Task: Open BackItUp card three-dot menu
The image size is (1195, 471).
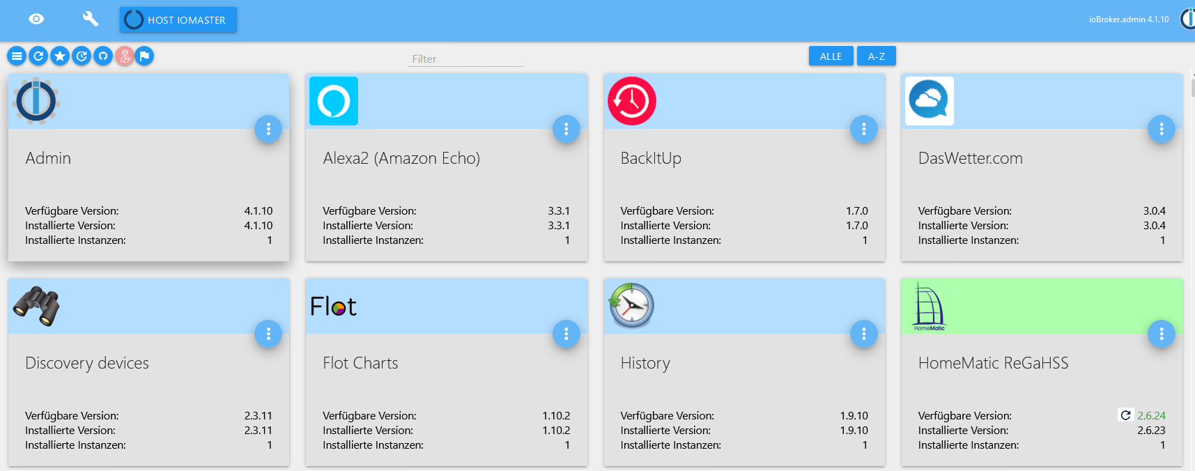Action: (x=864, y=129)
